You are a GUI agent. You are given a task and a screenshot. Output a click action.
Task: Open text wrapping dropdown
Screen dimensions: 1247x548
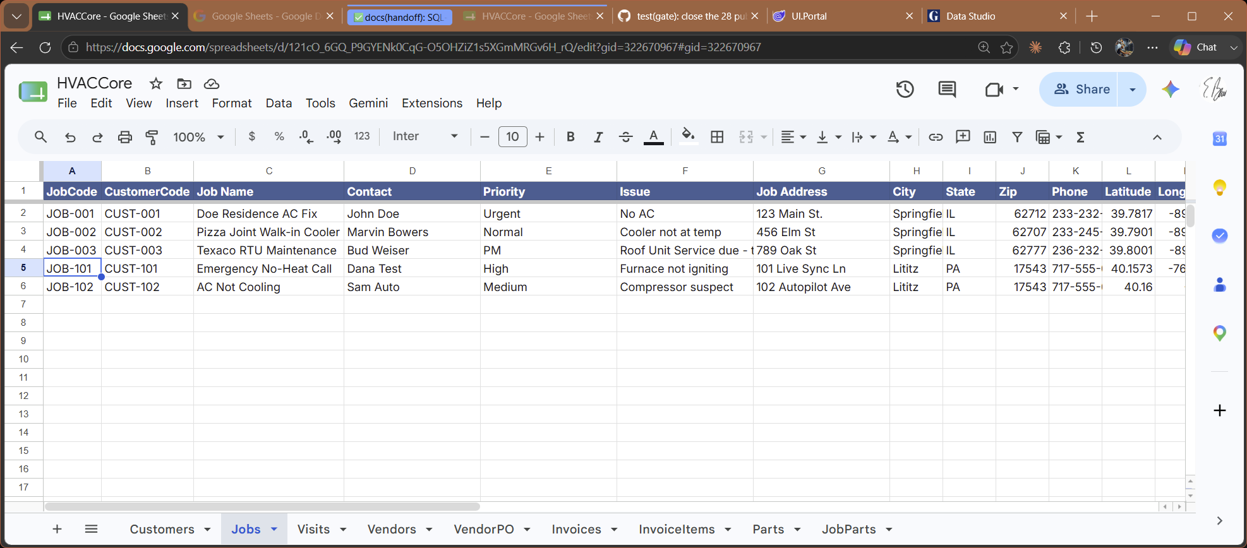click(864, 137)
